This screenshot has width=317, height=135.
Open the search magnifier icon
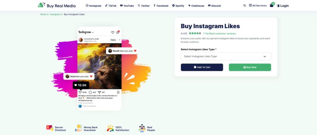pos(245,6)
